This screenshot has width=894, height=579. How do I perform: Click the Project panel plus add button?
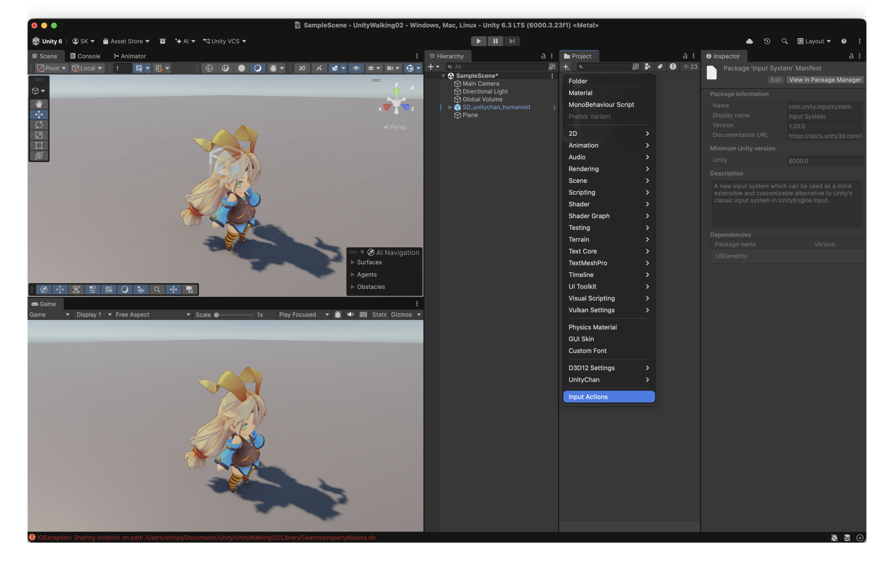pyautogui.click(x=566, y=67)
